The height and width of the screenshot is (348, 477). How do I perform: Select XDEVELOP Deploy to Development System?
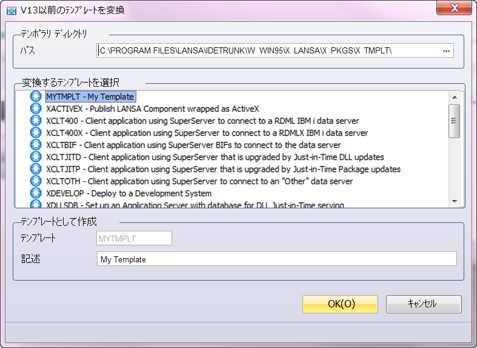tap(128, 194)
